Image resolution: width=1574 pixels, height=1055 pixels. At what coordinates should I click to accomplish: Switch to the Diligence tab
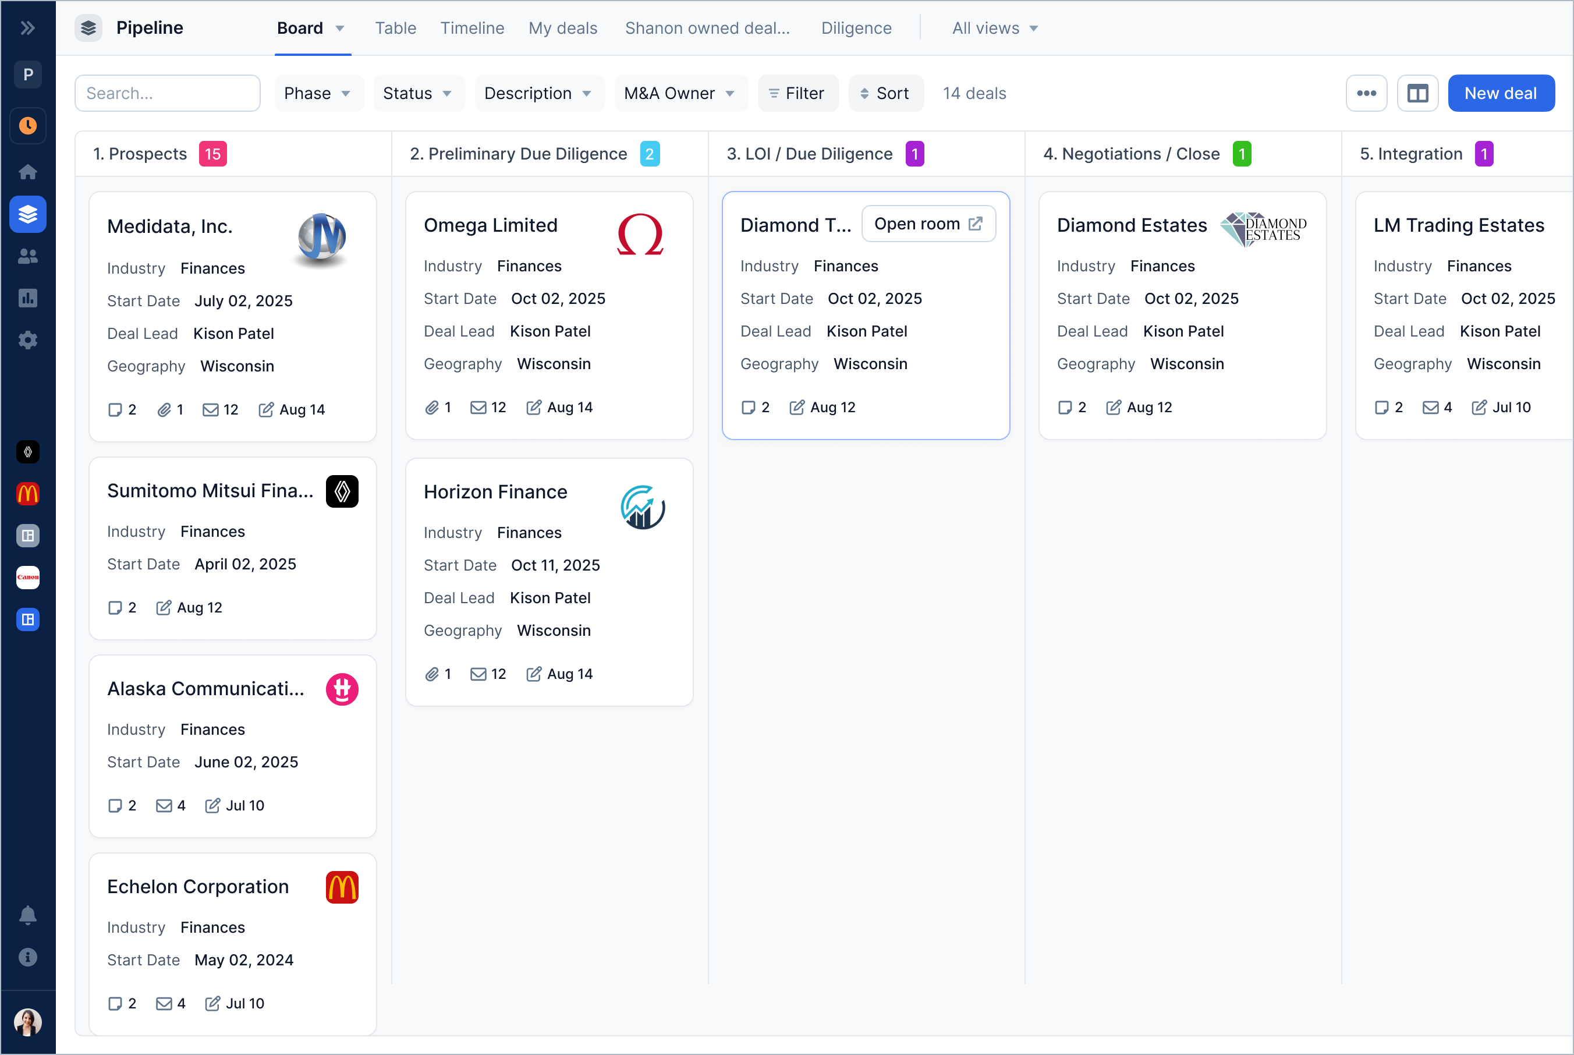[x=856, y=29]
